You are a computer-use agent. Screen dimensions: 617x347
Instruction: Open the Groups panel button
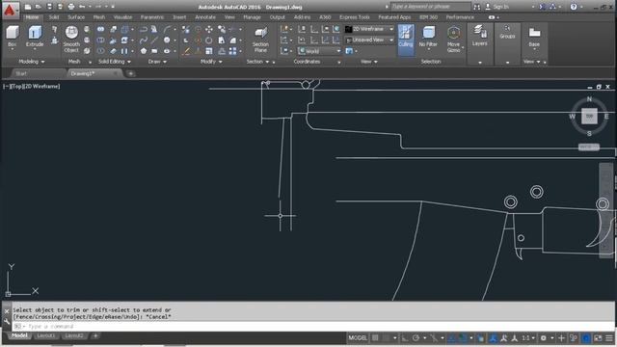point(507,32)
